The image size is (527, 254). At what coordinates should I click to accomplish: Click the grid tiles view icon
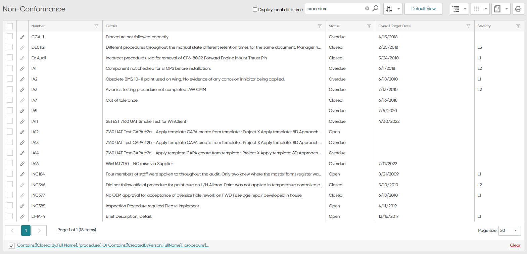[x=477, y=9]
